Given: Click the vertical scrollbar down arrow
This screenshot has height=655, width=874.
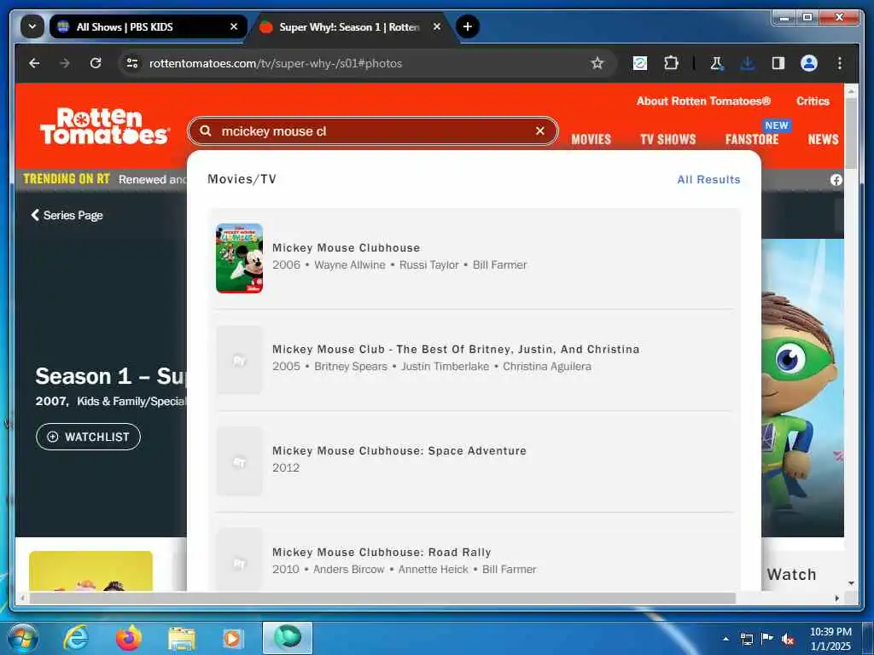Looking at the screenshot, I should (x=851, y=583).
